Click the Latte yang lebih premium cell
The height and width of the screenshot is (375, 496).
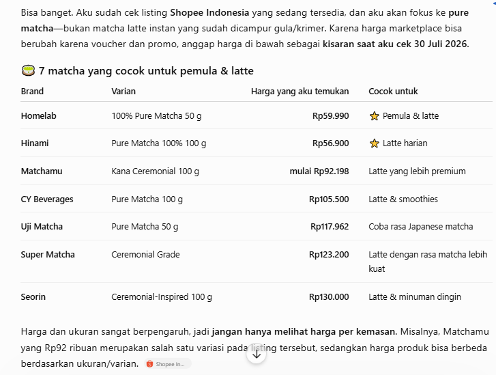click(x=417, y=171)
